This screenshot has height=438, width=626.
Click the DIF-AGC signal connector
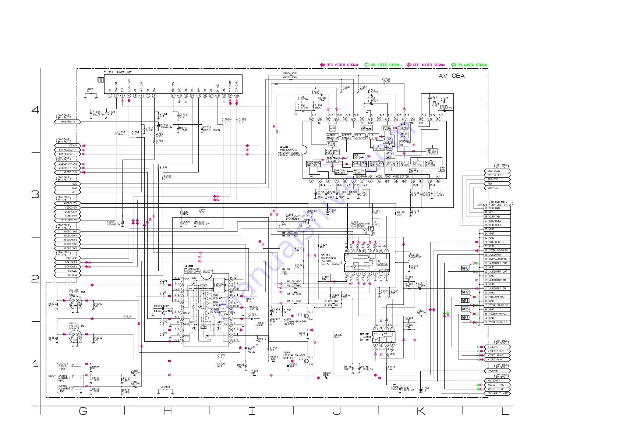coord(68,258)
